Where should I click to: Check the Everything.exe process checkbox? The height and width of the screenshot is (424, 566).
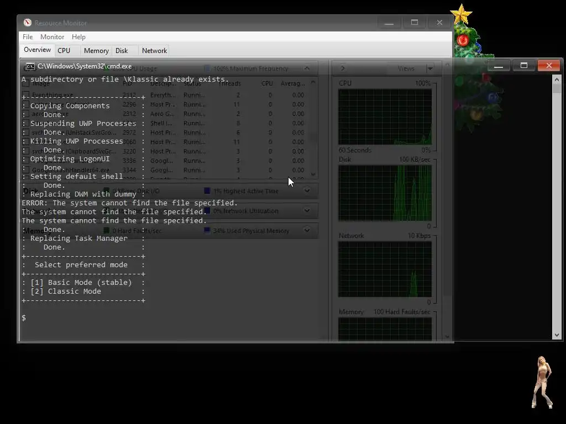[x=25, y=95]
